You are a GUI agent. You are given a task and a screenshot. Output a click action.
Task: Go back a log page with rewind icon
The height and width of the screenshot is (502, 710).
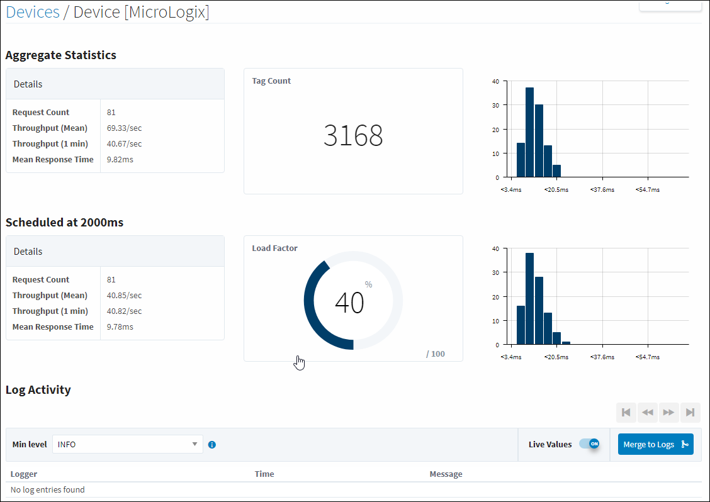(x=648, y=413)
